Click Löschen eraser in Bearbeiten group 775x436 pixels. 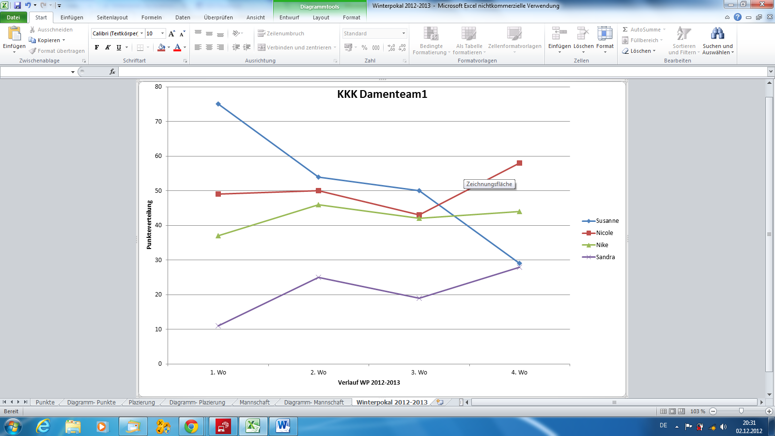coord(639,51)
